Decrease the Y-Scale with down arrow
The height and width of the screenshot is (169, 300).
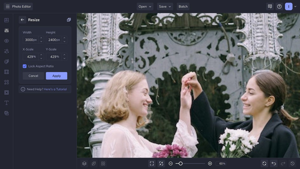coord(65,58)
